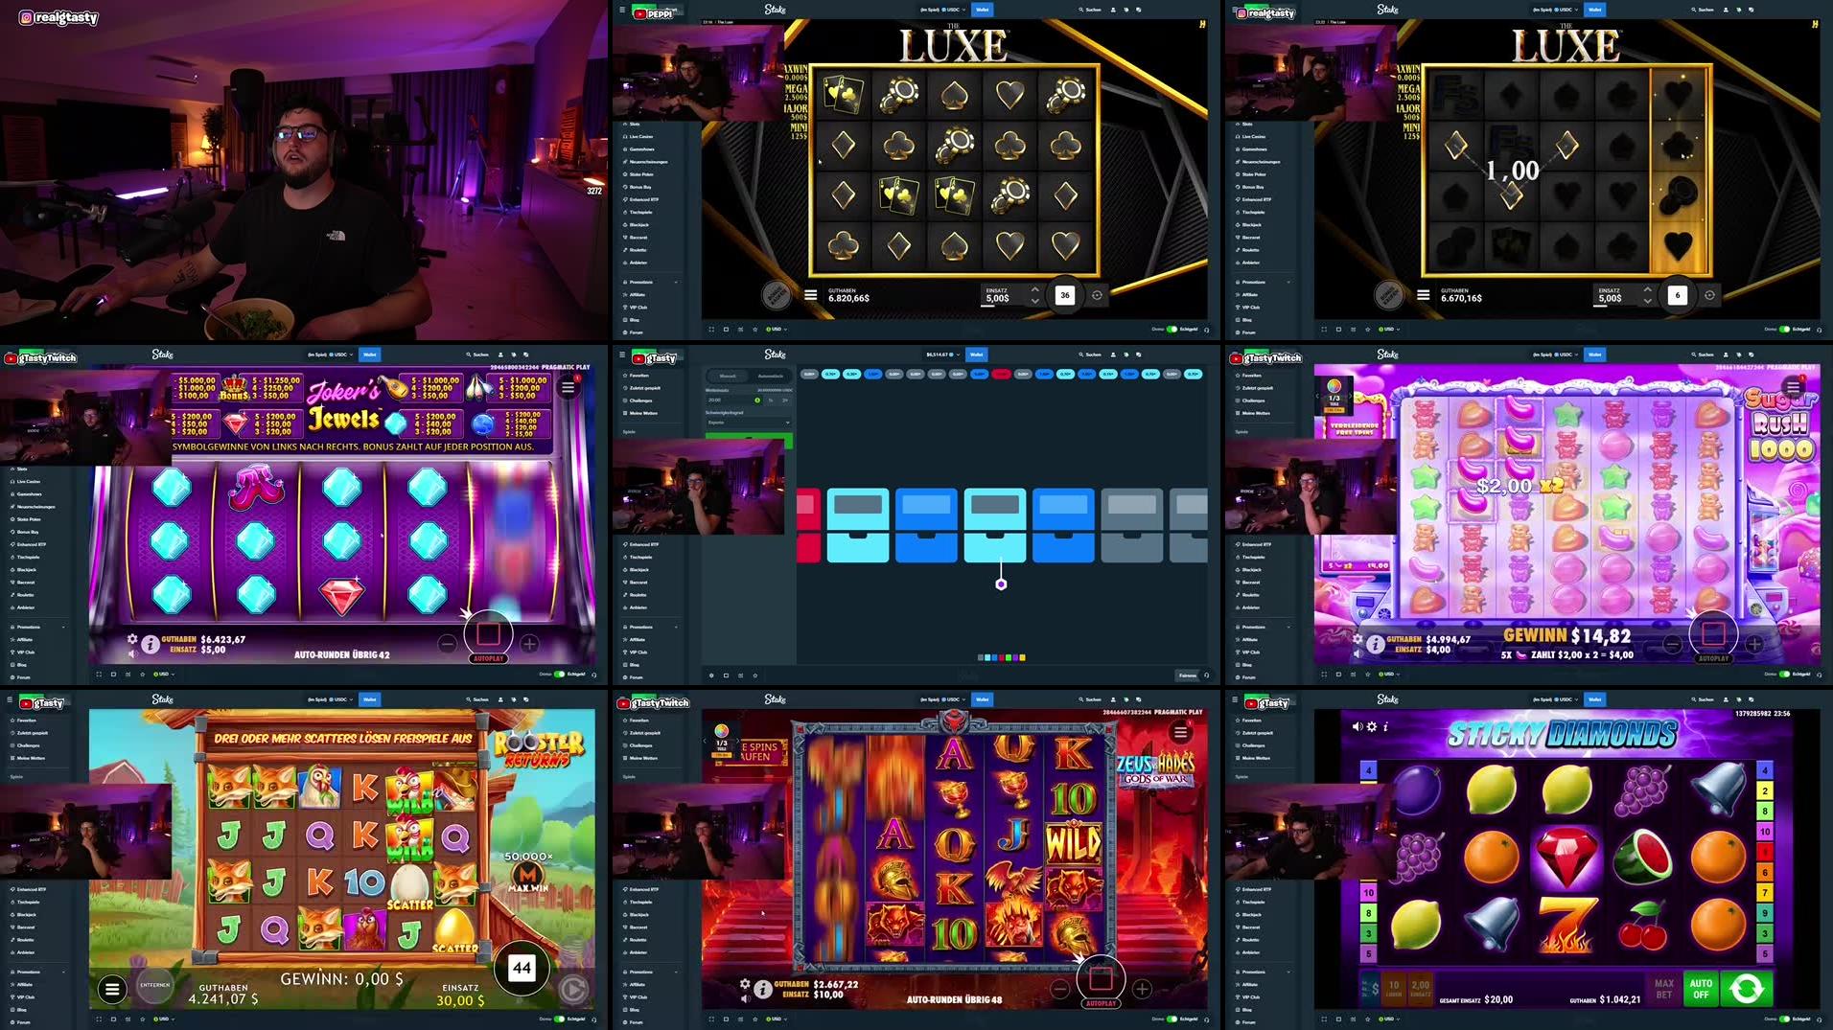This screenshot has height=1030, width=1833.
Task: Toggle sound in Sugar Rush 1000
Action: [1357, 653]
